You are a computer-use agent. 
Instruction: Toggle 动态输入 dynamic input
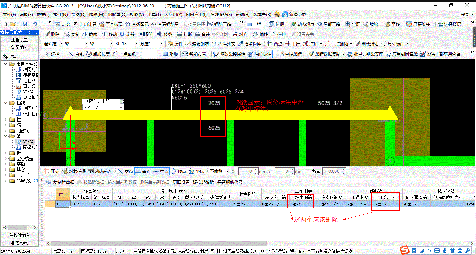(100, 171)
